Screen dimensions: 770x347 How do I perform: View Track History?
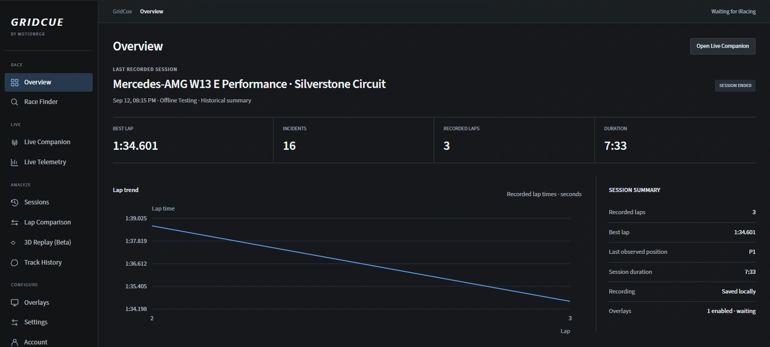[49, 263]
